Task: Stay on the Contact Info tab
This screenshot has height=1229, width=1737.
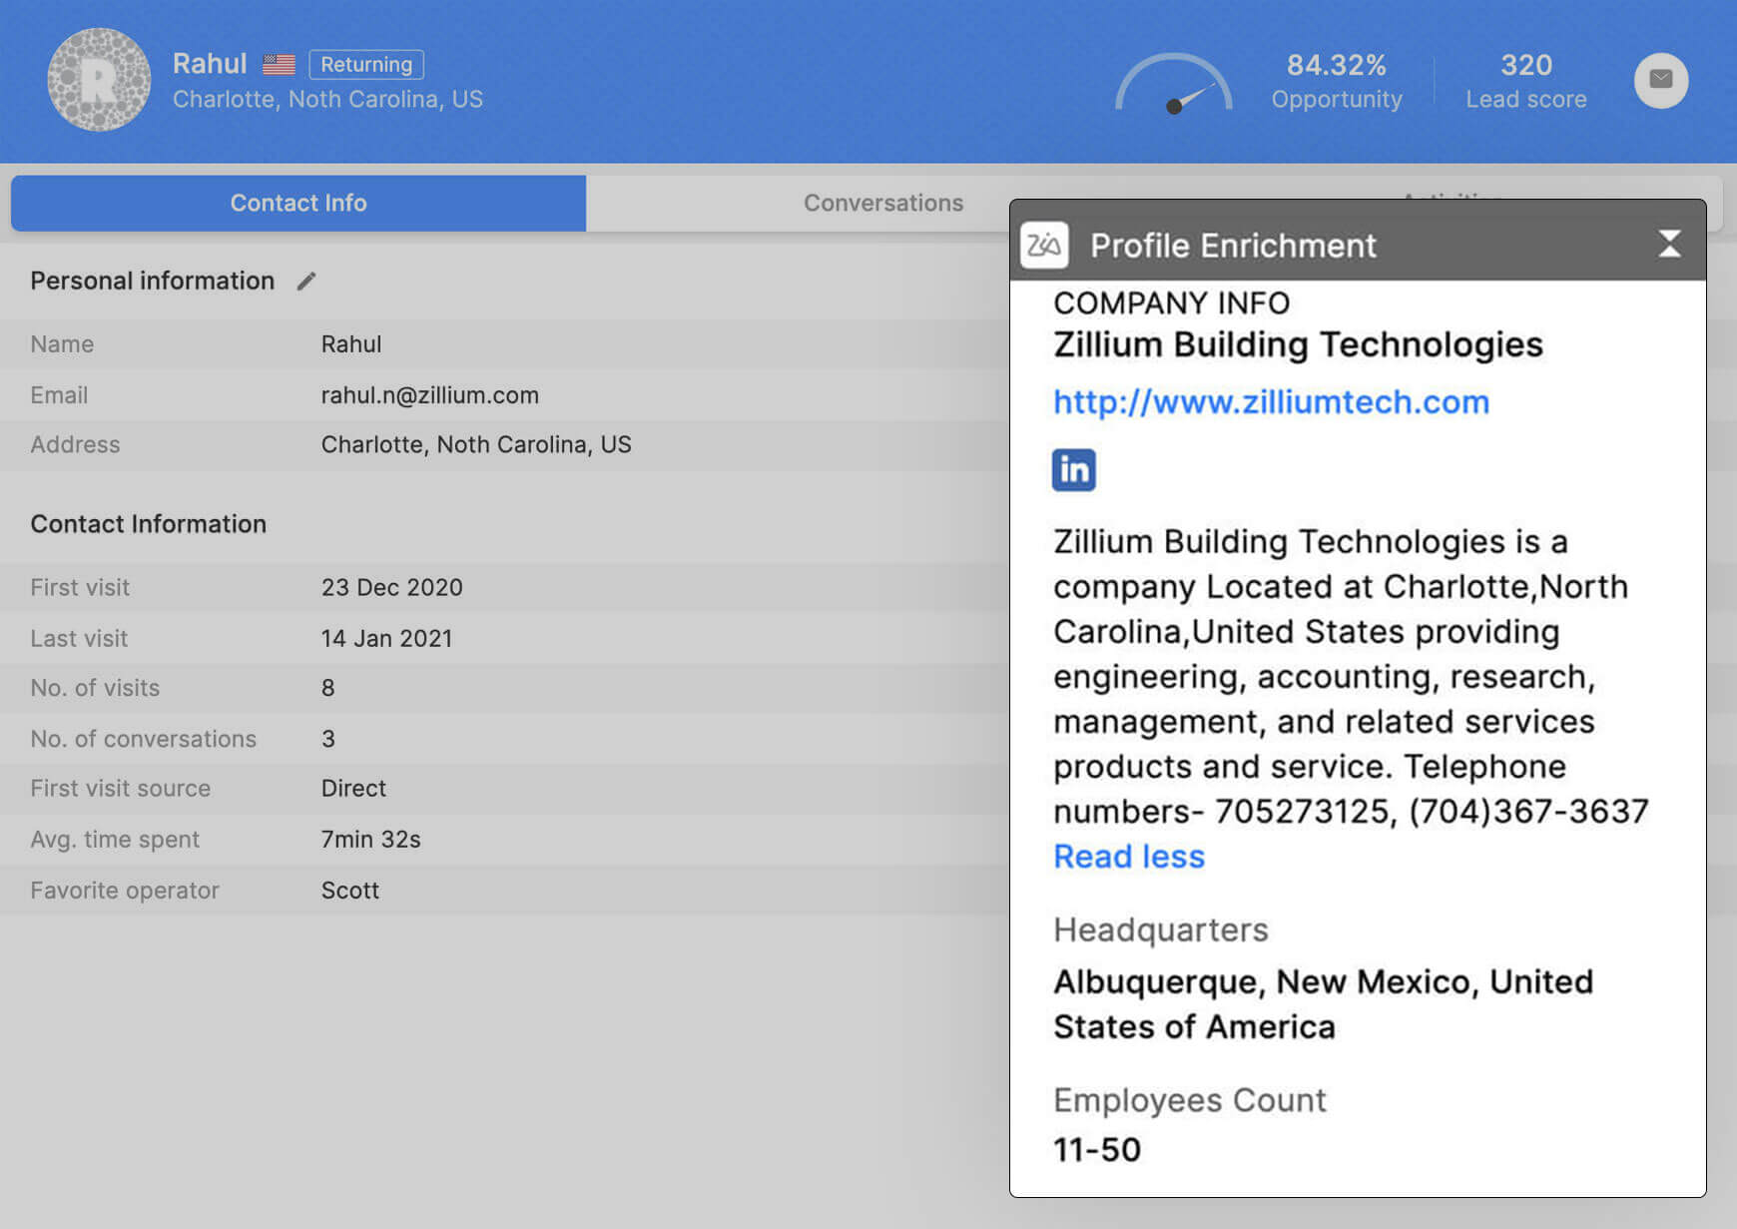Action: click(x=297, y=203)
